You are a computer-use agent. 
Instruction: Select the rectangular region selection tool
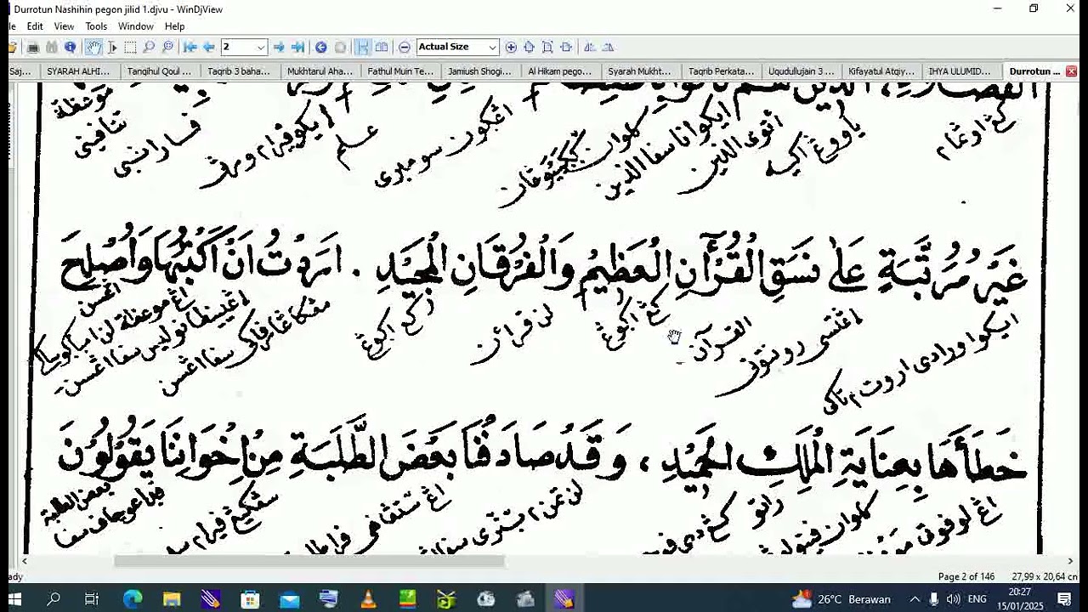130,47
